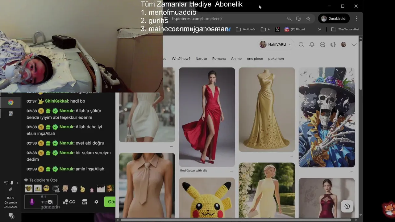This screenshot has height=222, width=395.
Task: Open the Halil VARLI account dropdown
Action: 275,44
